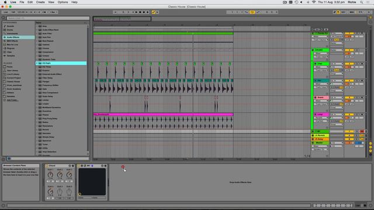Collapse the EQ Eight browser entry
374x210 pixels.
point(37,63)
